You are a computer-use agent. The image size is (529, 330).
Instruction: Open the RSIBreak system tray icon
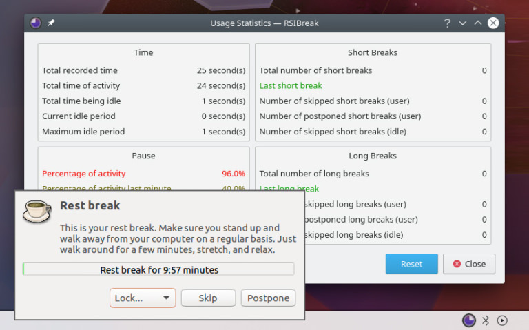click(x=468, y=320)
